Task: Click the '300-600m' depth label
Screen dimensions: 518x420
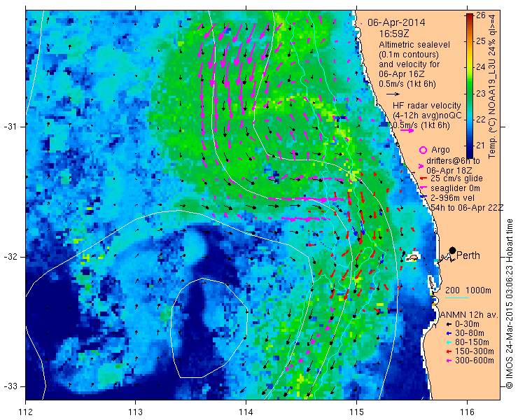Action: pos(475,360)
